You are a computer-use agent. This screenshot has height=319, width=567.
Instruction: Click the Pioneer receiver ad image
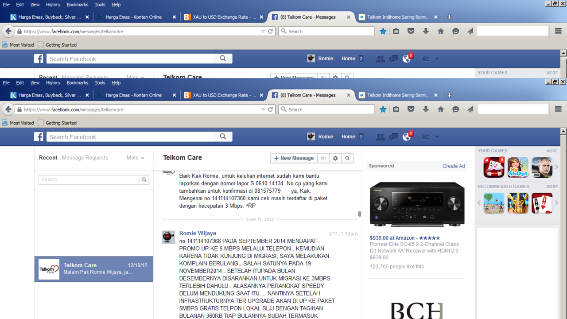pos(417,204)
